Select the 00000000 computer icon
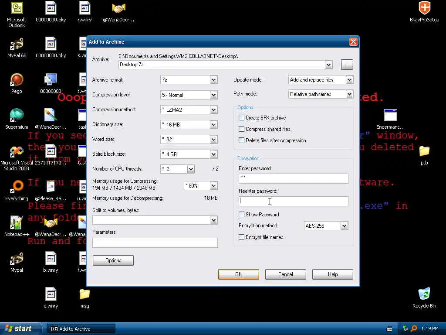Image resolution: width=446 pixels, height=335 pixels. (51, 80)
